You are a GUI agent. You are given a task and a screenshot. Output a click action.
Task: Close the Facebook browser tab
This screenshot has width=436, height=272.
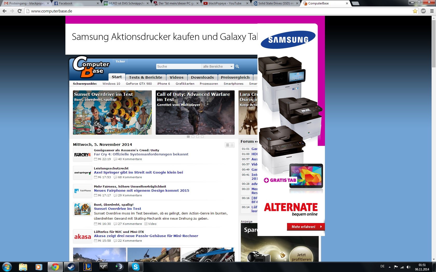pos(98,3)
